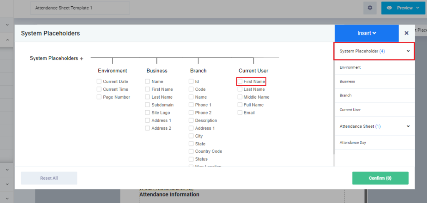Viewport: 427px width, 203px height.
Task: Check the Subdomain checkbox
Action: (147, 105)
